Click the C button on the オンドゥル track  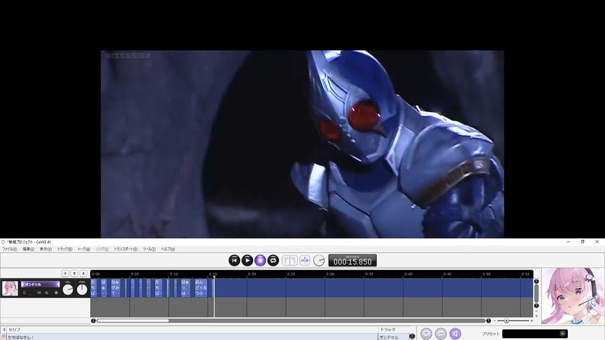pos(25,293)
